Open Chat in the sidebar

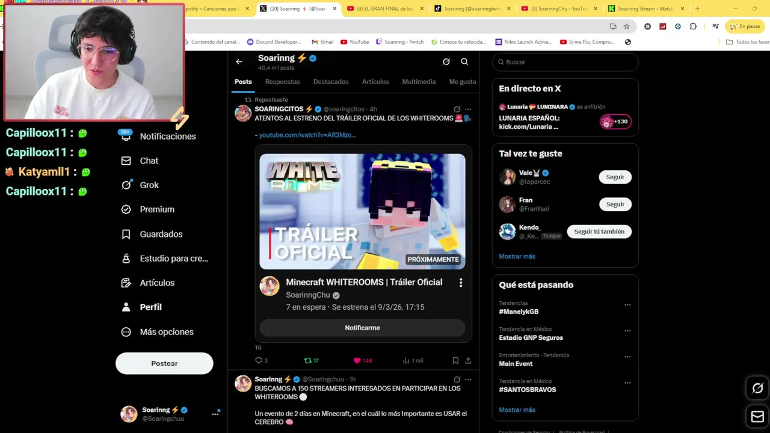pyautogui.click(x=140, y=161)
